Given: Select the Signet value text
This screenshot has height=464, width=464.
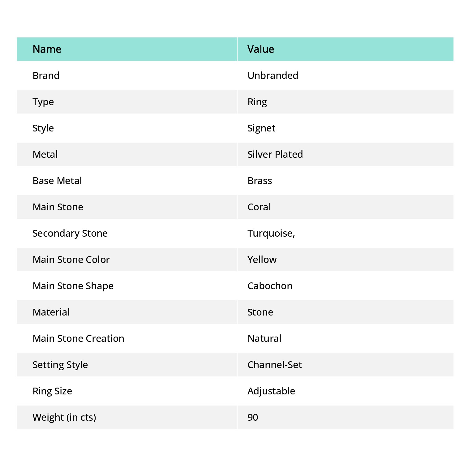Looking at the screenshot, I should (261, 128).
